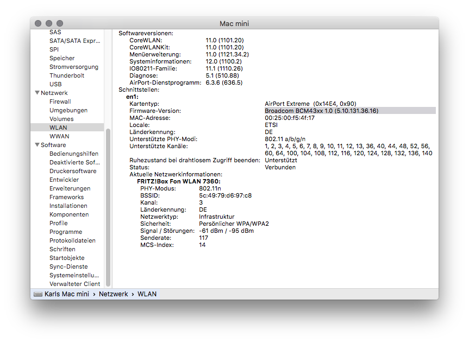Select the WLAN sidebar entry
The width and height of the screenshot is (469, 343).
[58, 128]
